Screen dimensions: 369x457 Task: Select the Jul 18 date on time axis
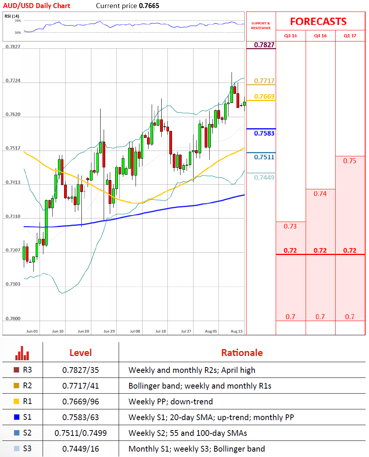pos(161,331)
